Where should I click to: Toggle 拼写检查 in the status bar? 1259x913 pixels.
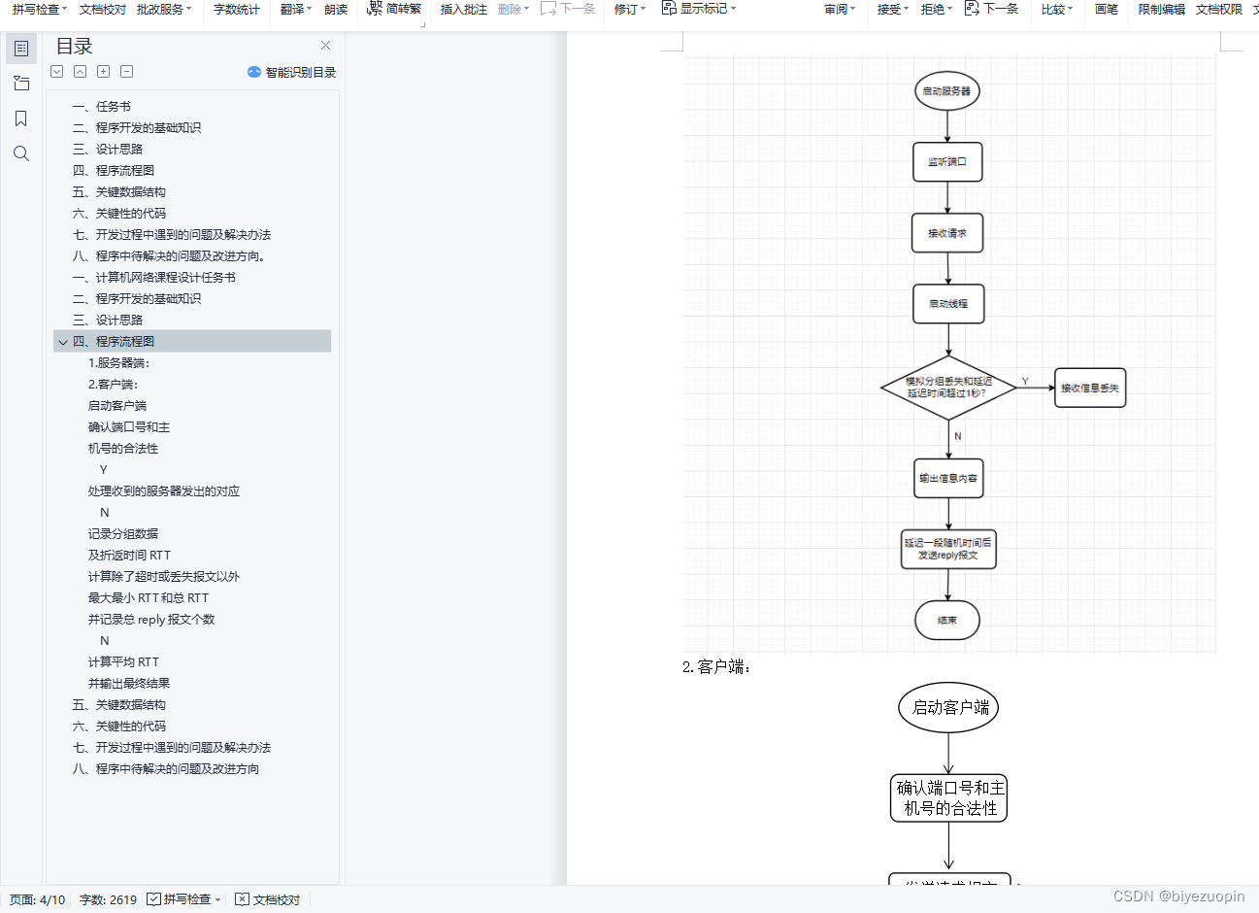click(x=184, y=899)
